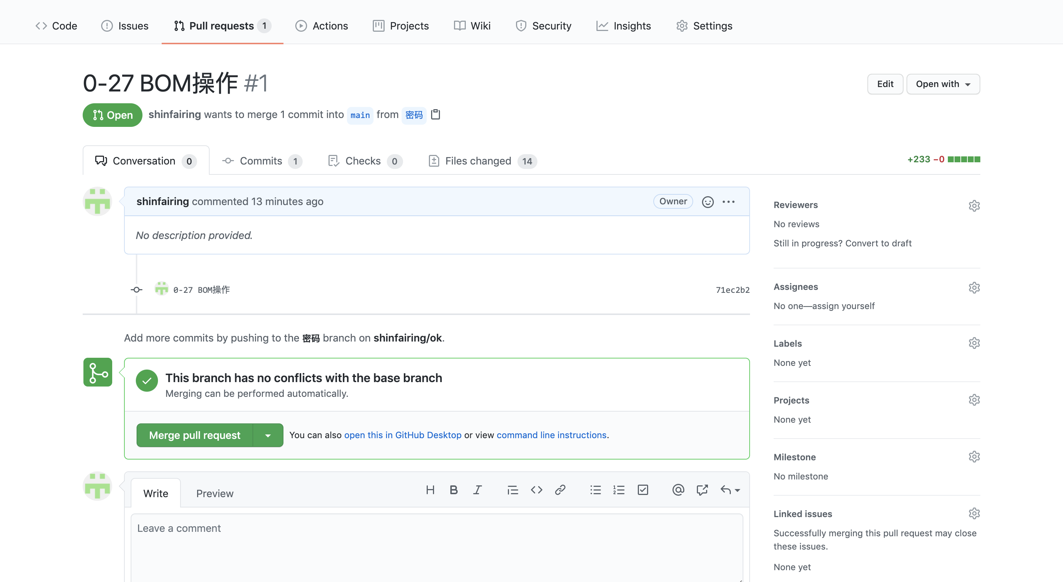This screenshot has width=1063, height=582.
Task: Apply bold formatting in the comment toolbar
Action: [x=454, y=489]
